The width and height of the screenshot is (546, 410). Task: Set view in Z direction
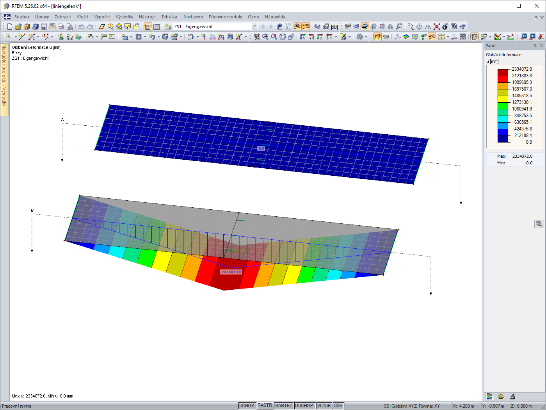pyautogui.click(x=320, y=37)
